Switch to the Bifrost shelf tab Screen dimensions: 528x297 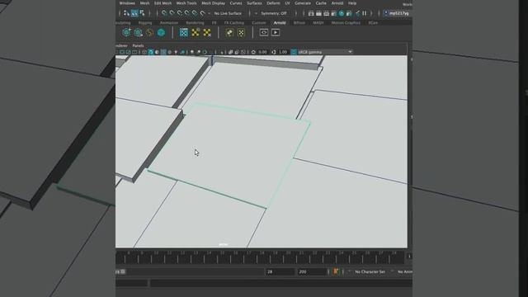[x=299, y=23]
